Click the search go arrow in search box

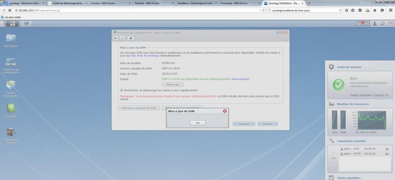tap(340, 10)
